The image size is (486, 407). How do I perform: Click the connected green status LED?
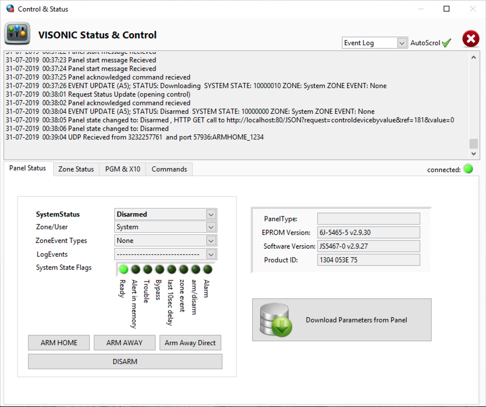point(468,169)
